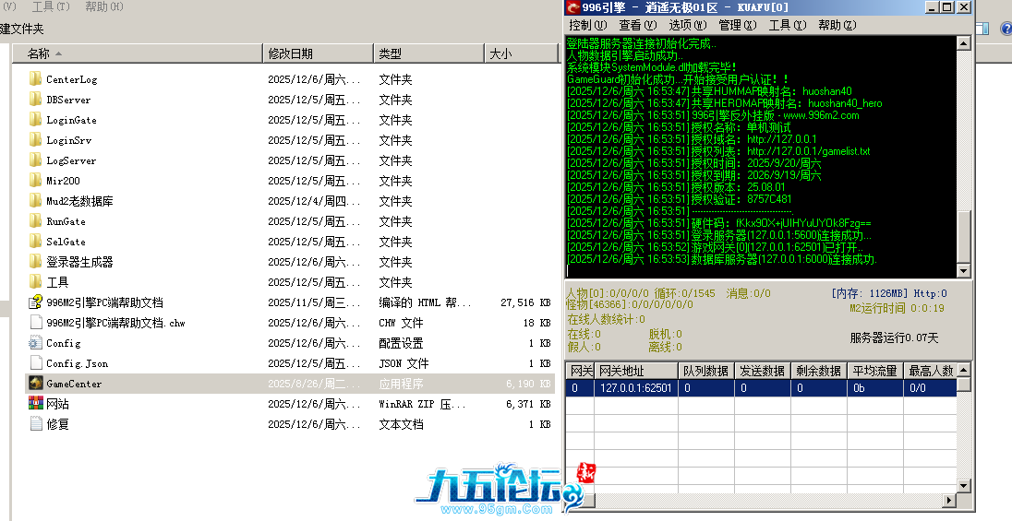Screen dimensions: 1012x521
Task: Click the 登录器生成器 folder icon
Action: coord(36,262)
